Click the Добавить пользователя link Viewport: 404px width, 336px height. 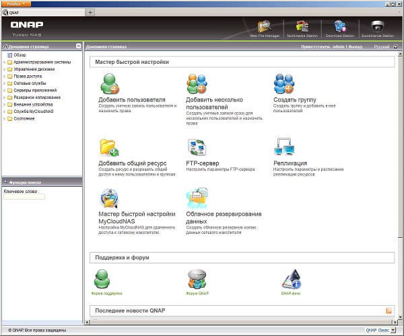coord(132,99)
